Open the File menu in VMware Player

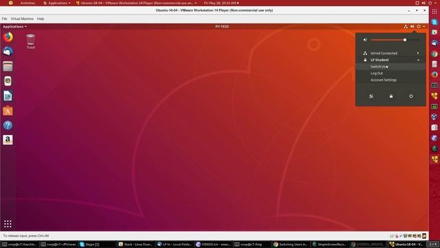[5, 19]
